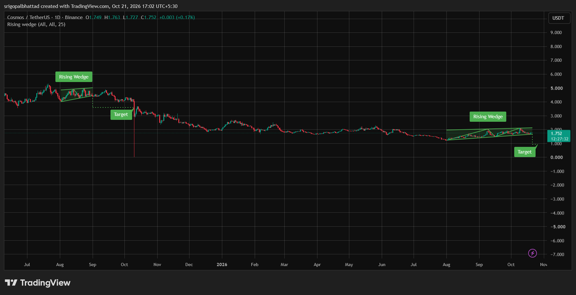Click the Mar label on time axis
The image size is (576, 295).
tap(285, 264)
